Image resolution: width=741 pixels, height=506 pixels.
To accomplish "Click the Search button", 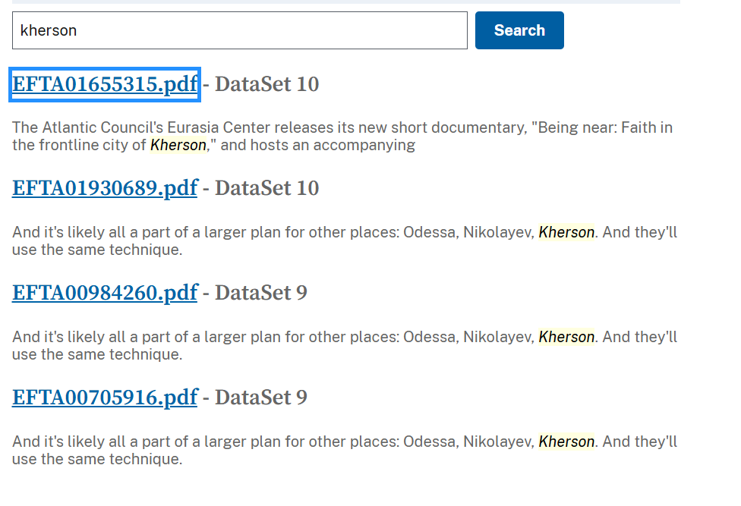I will click(x=519, y=30).
